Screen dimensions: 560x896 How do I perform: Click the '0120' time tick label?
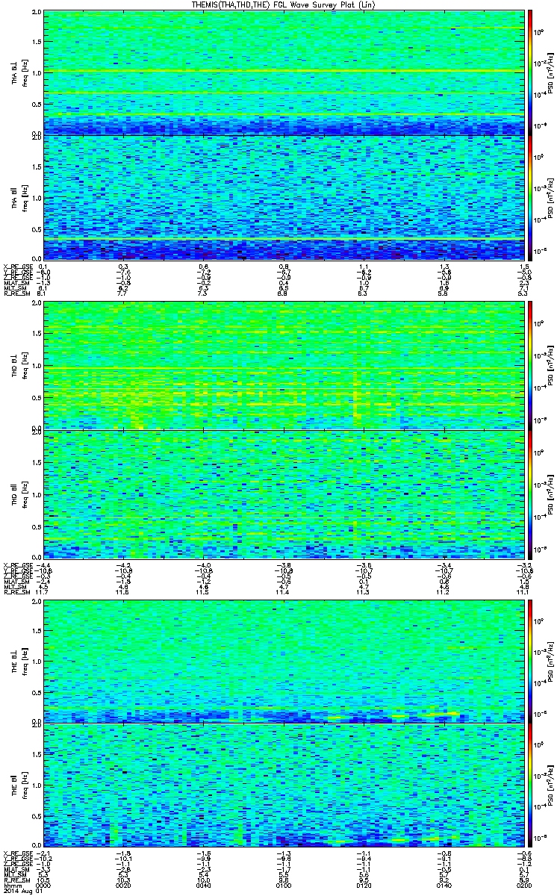click(362, 885)
